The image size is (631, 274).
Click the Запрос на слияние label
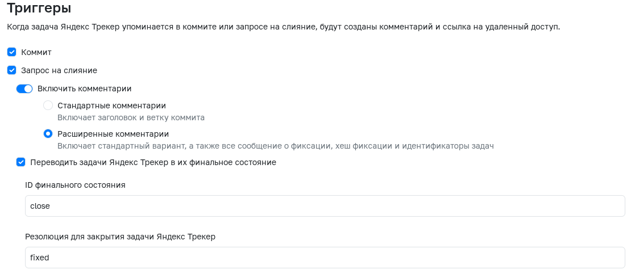pyautogui.click(x=59, y=70)
